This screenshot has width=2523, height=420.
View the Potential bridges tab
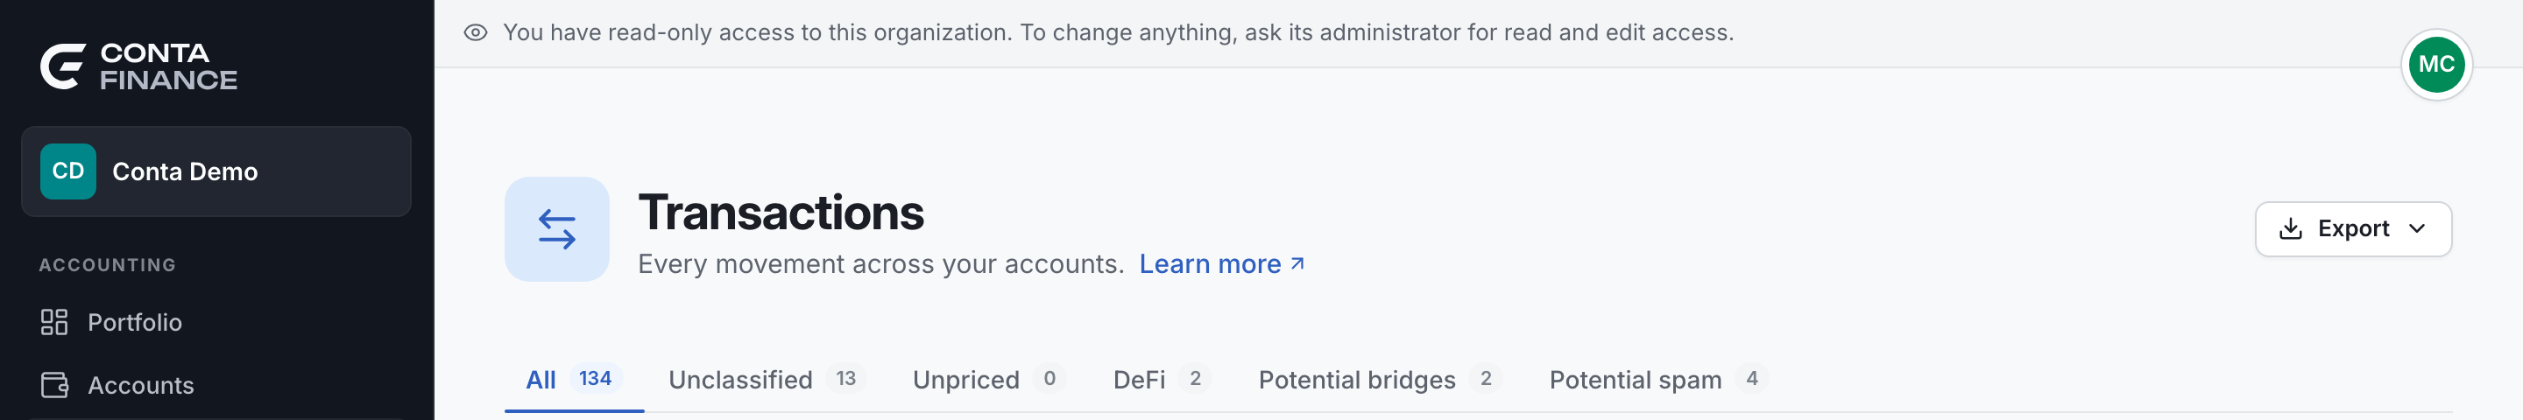coord(1381,380)
